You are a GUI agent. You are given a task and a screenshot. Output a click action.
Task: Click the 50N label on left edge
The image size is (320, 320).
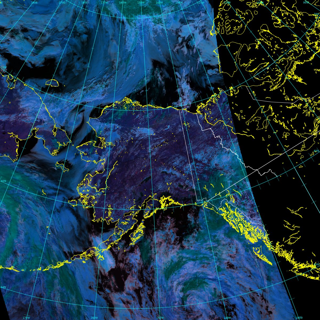(3, 287)
